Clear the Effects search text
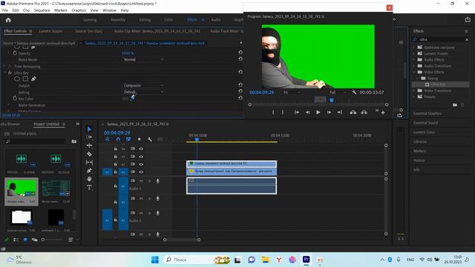The image size is (475, 267). pyautogui.click(x=467, y=39)
